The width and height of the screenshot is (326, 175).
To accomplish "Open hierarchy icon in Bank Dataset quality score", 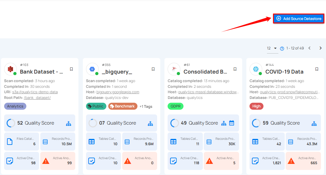I will pos(69,123).
